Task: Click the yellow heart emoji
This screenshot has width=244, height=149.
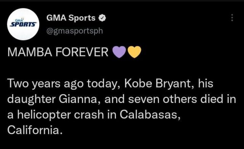Action: (x=135, y=52)
